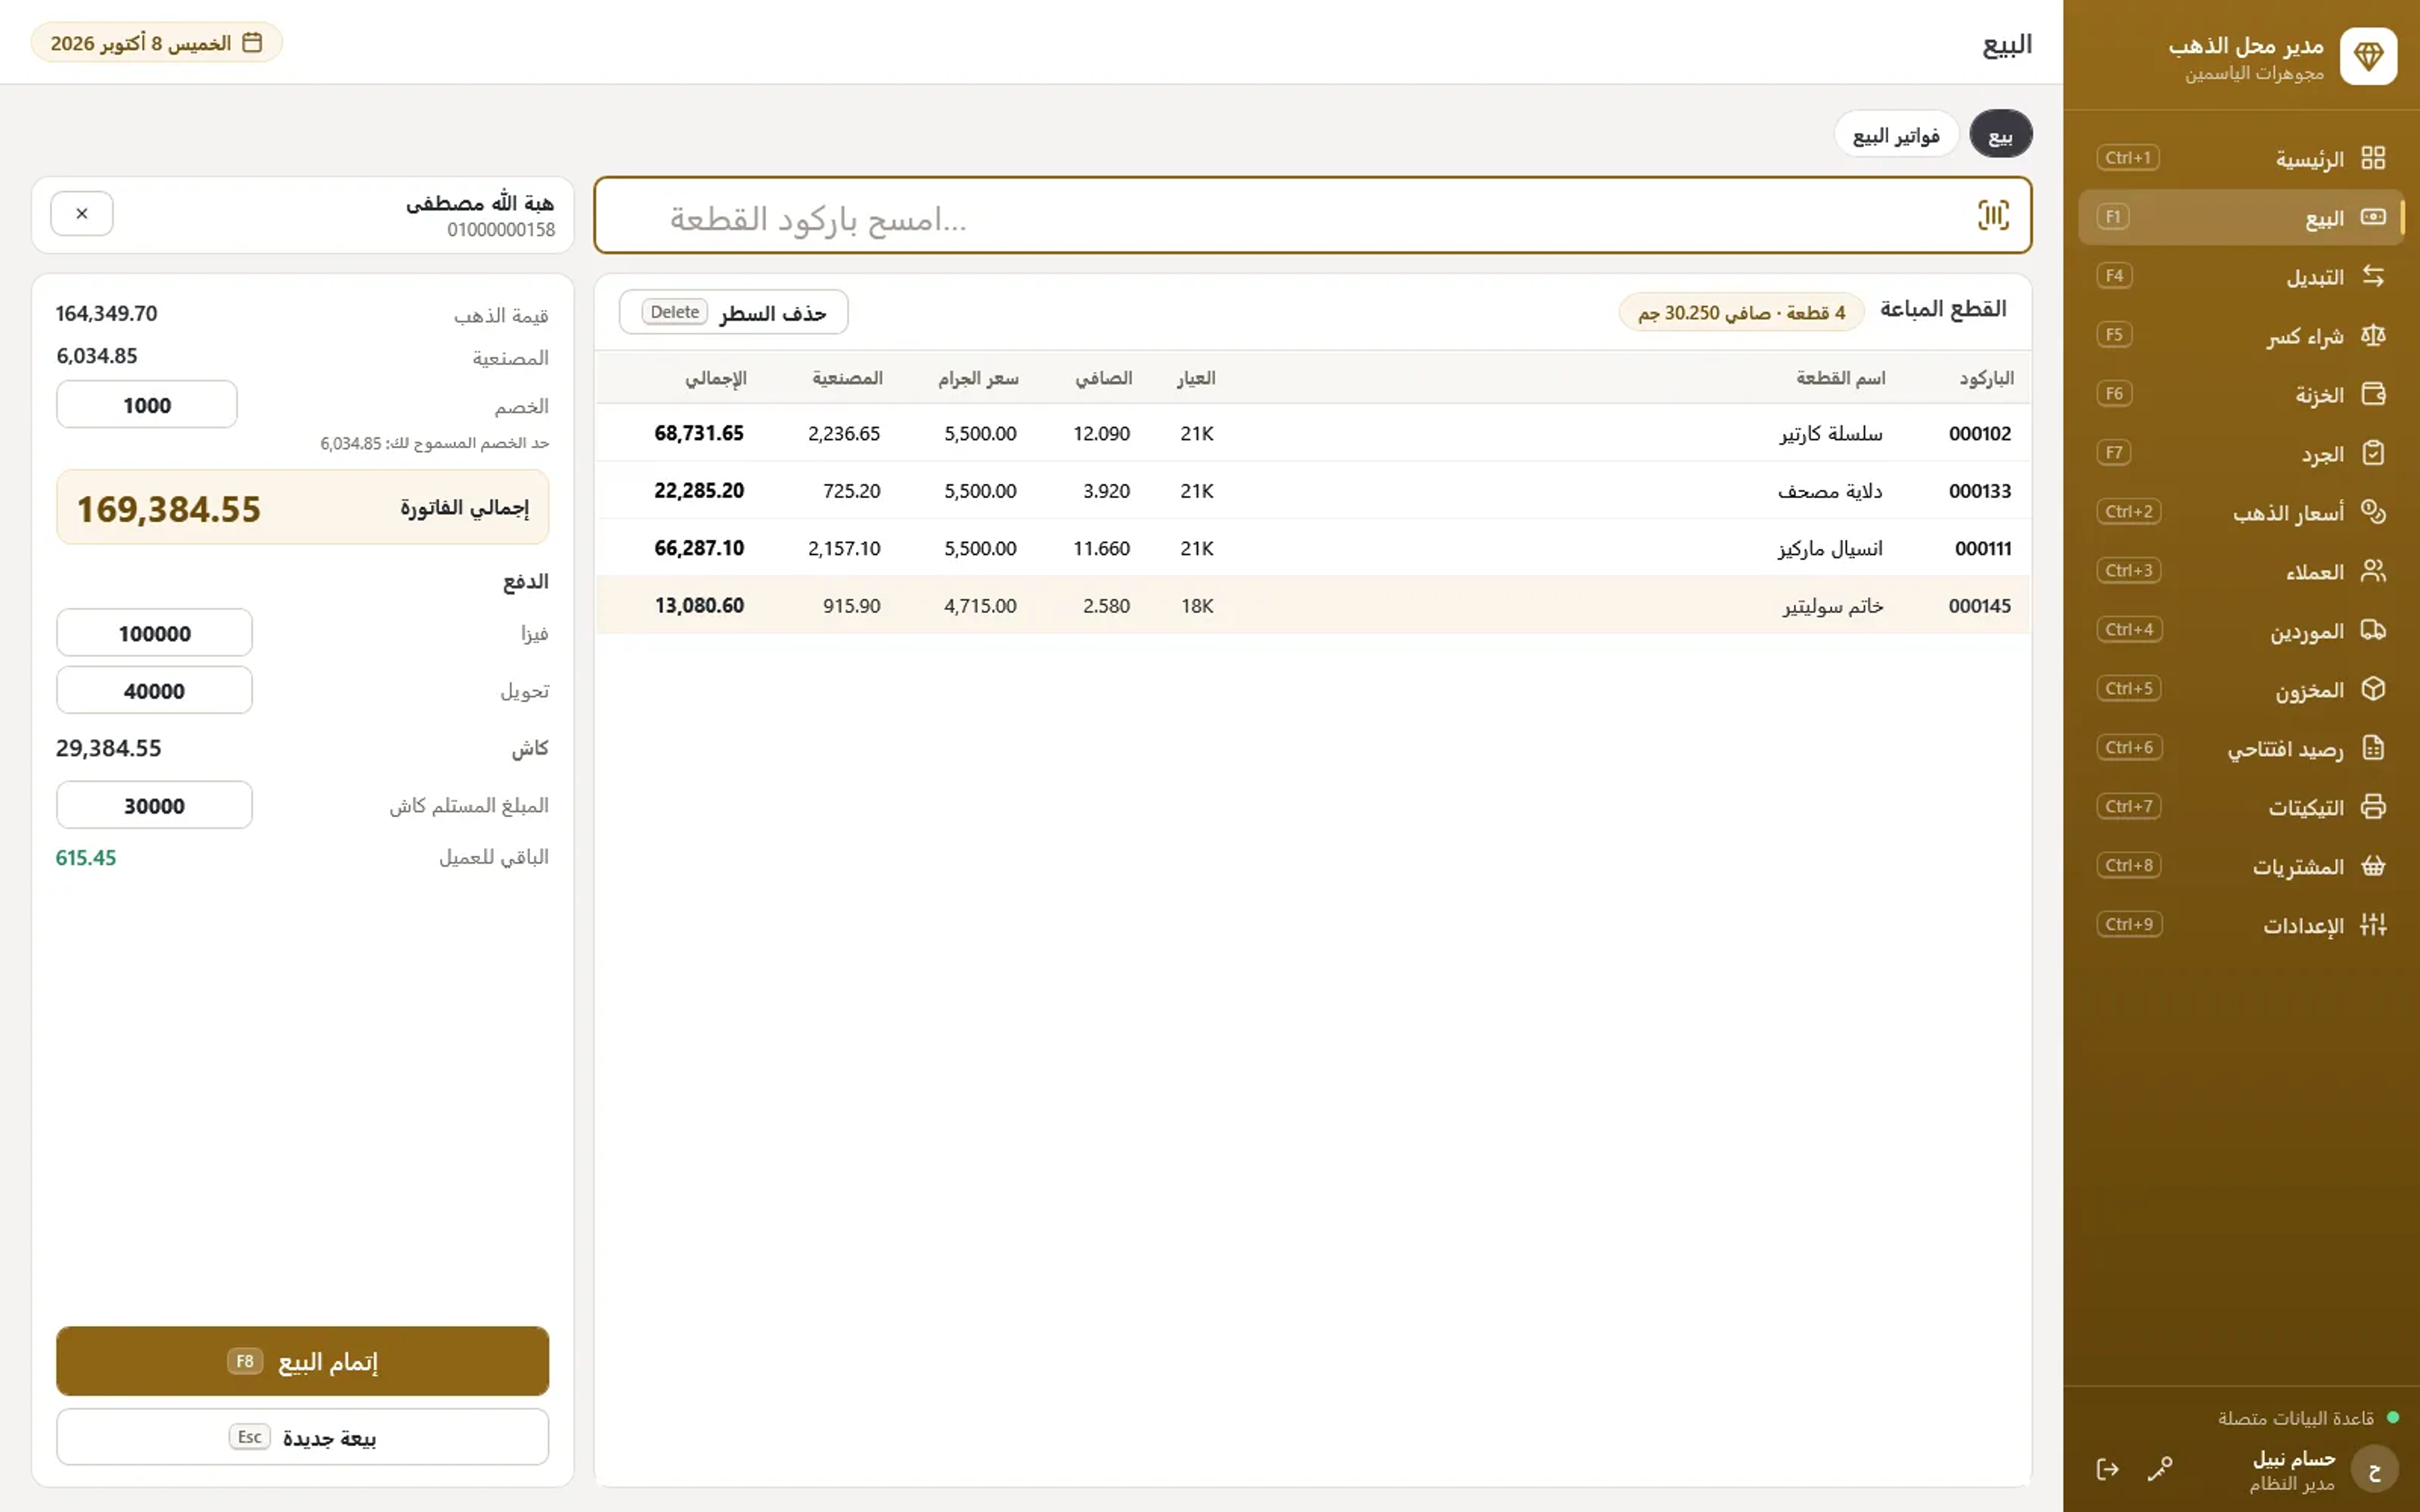
Task: Open الإعدادات sliders icon
Action: [x=2373, y=925]
